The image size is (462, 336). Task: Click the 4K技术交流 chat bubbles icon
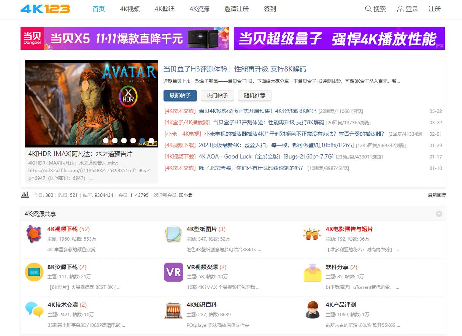pos(34,309)
